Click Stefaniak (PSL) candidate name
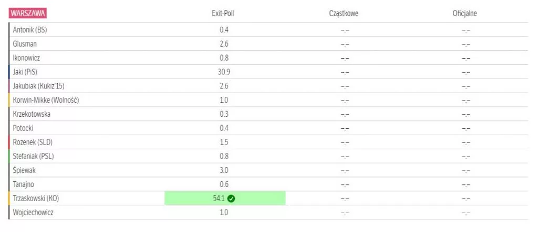538x232 pixels. point(33,156)
